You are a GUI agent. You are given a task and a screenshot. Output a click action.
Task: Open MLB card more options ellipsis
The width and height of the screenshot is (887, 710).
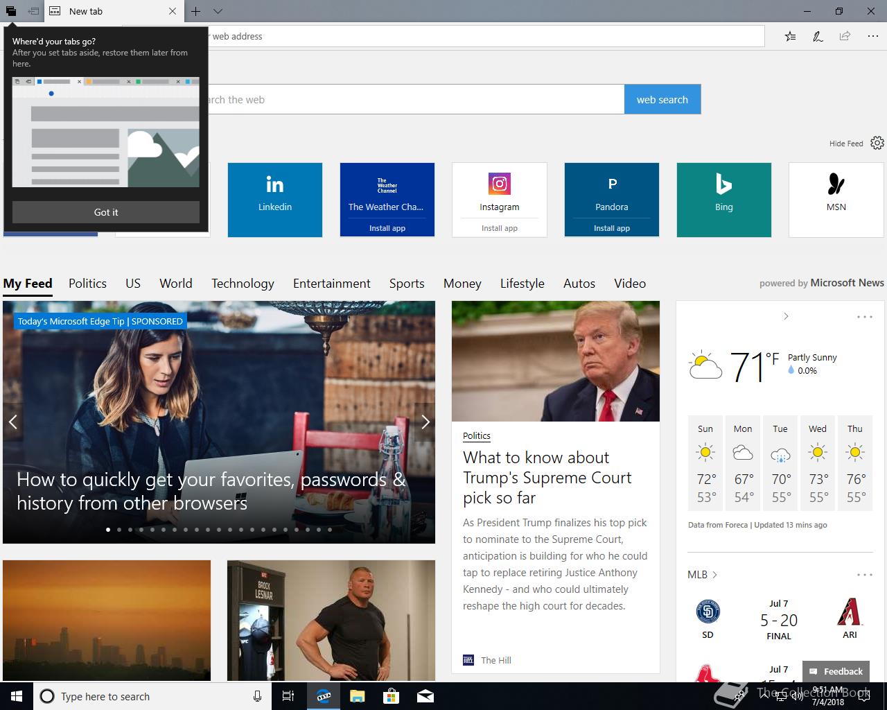click(865, 575)
